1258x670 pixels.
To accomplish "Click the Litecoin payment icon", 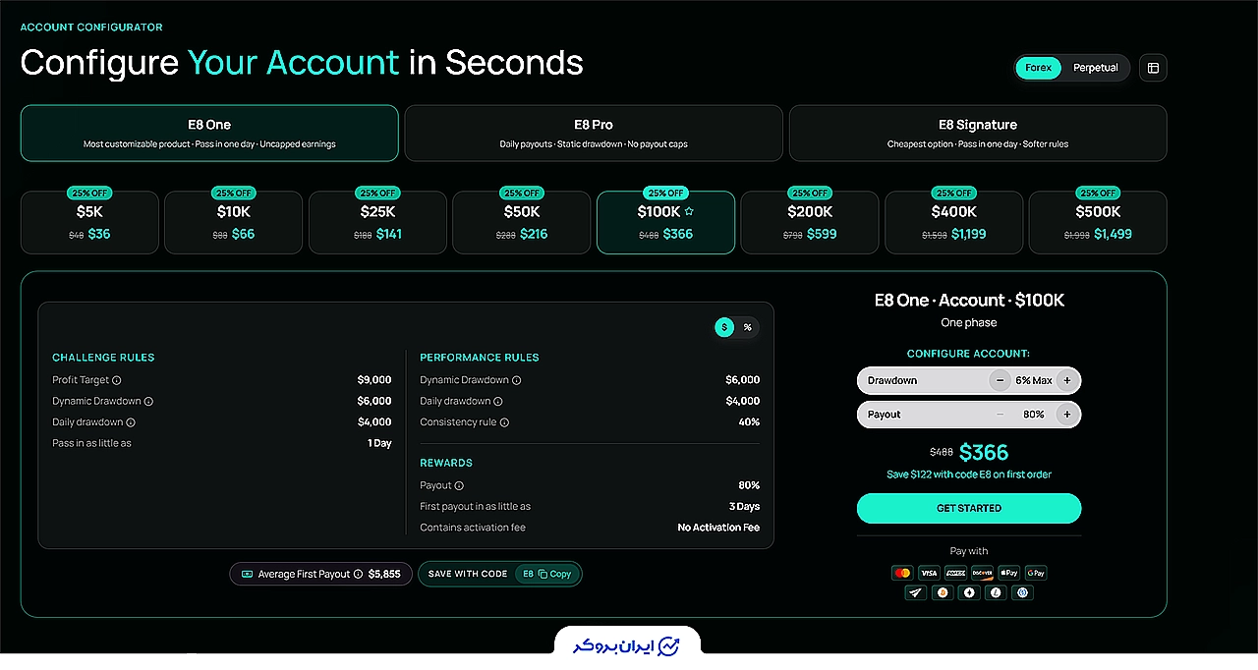I will pos(996,592).
